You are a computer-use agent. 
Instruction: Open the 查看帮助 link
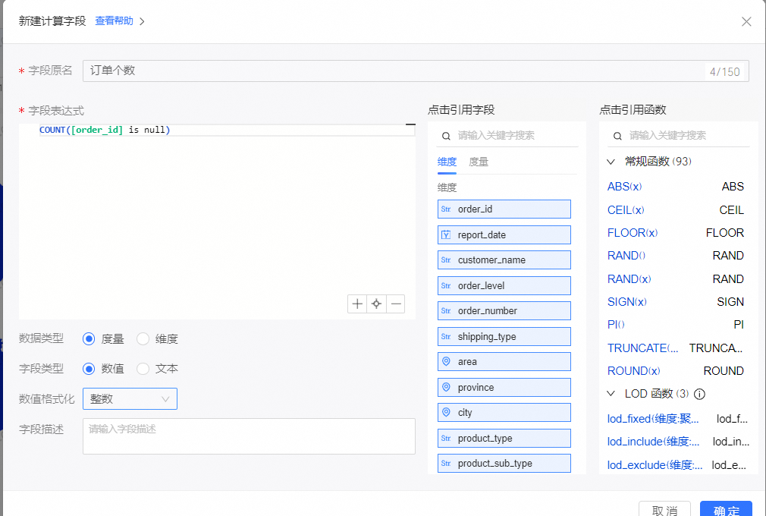coord(115,21)
